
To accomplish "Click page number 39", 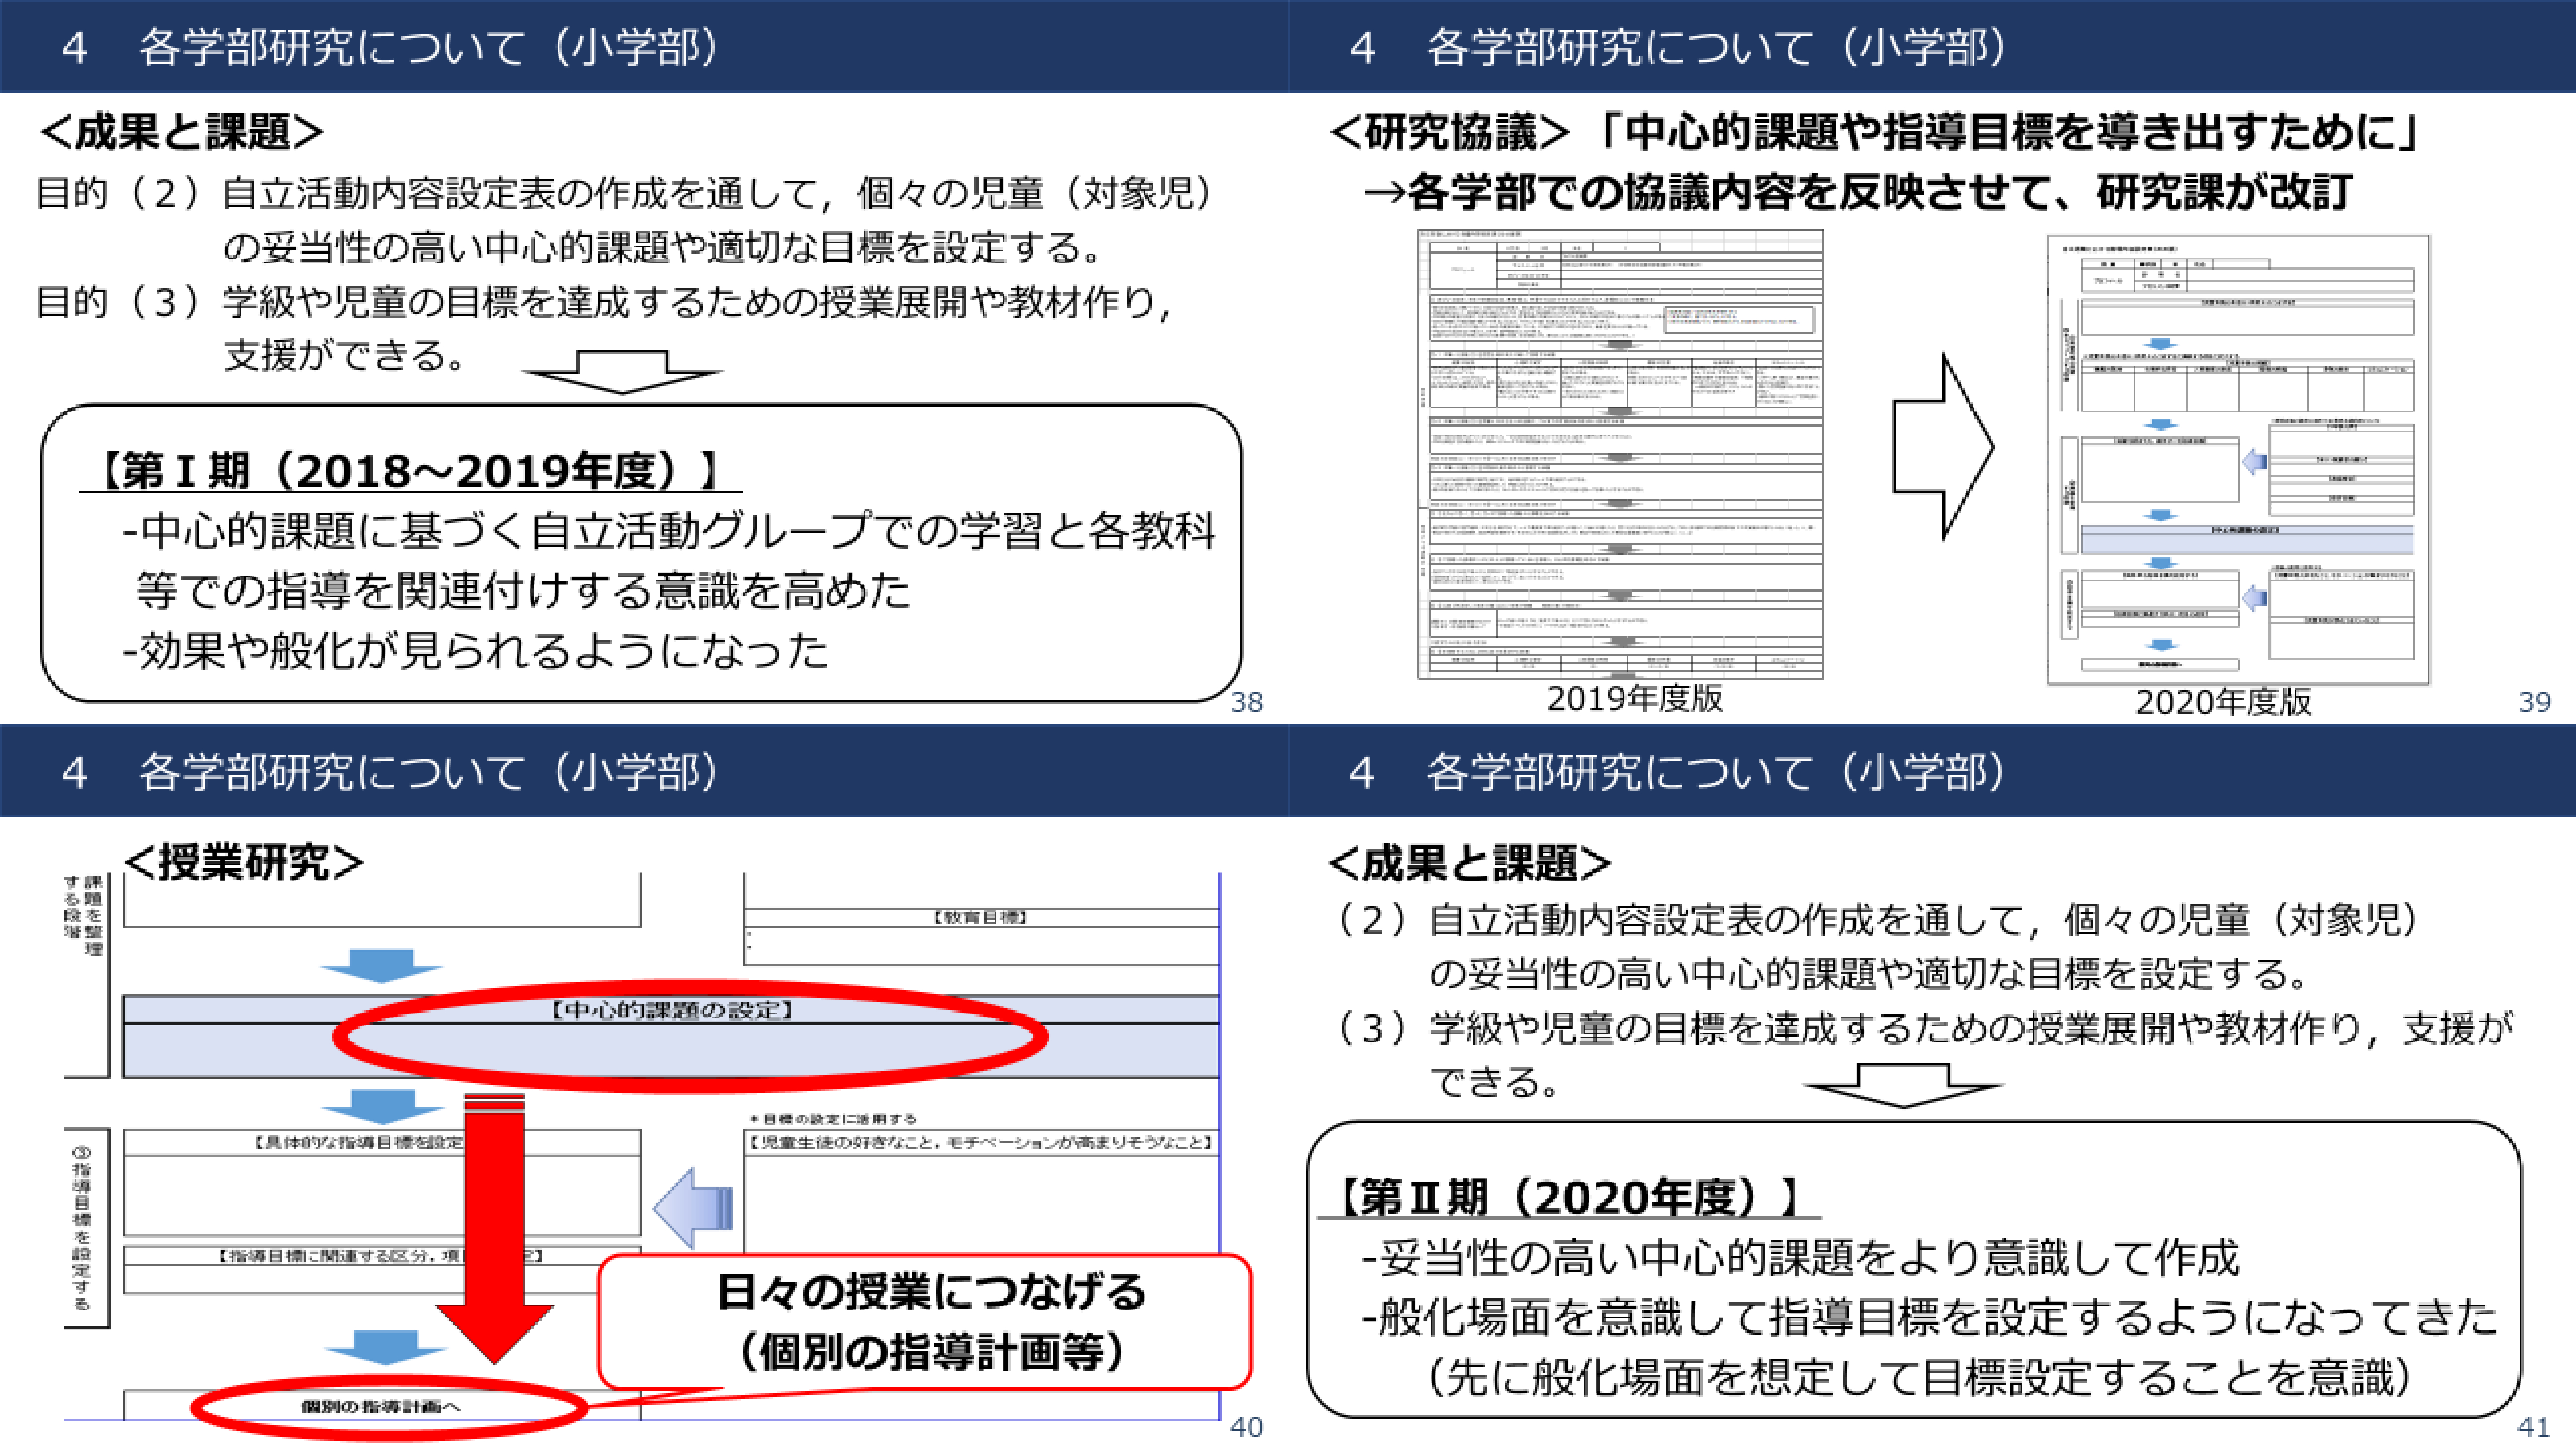I will [x=2534, y=703].
